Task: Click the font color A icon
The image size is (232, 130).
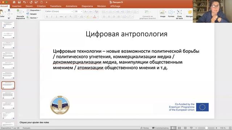Action: 95,17
